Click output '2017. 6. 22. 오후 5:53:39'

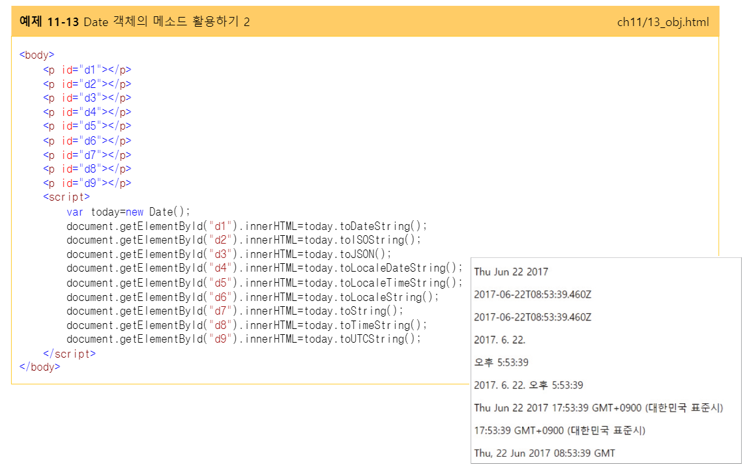tap(529, 385)
